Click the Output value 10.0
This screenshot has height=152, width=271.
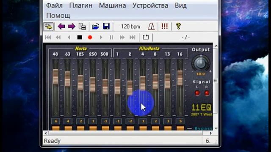point(200,74)
